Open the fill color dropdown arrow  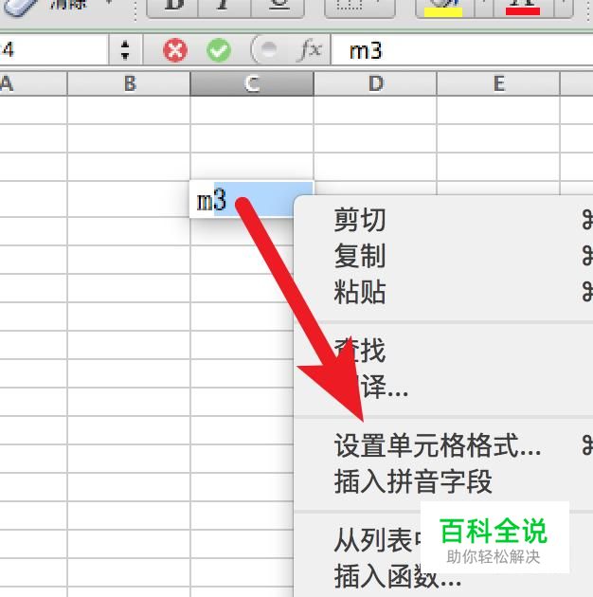coord(484,8)
